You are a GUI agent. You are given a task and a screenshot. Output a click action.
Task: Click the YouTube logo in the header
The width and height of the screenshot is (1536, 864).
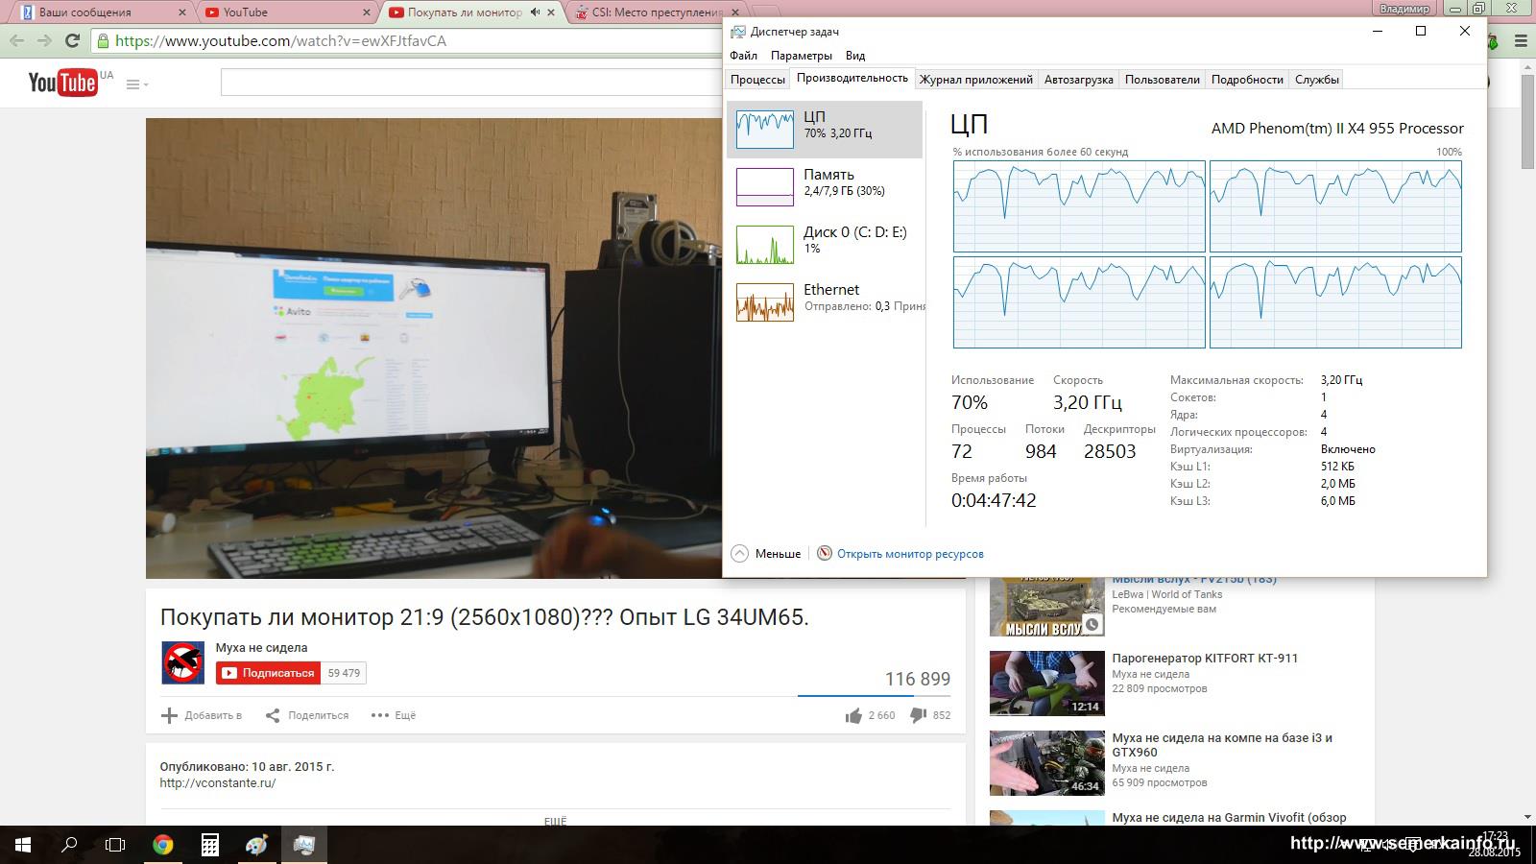point(63,83)
